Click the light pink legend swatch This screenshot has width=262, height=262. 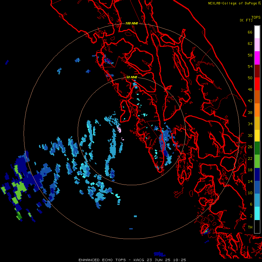(257, 45)
